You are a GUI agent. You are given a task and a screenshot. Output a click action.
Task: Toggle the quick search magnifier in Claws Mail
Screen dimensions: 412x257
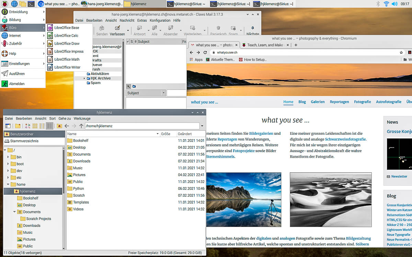(128, 86)
